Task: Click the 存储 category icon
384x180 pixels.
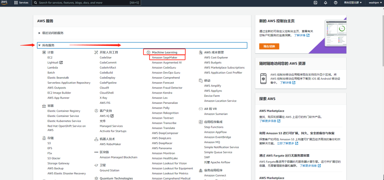Action: pos(44,138)
